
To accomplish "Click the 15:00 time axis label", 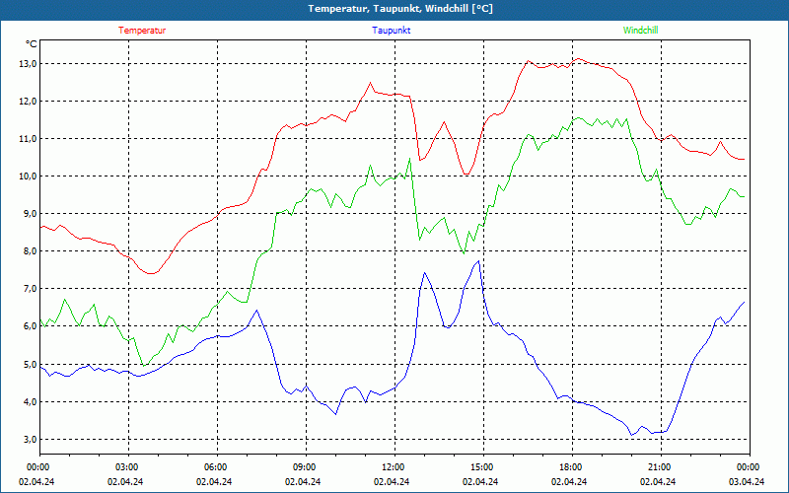I will click(481, 467).
